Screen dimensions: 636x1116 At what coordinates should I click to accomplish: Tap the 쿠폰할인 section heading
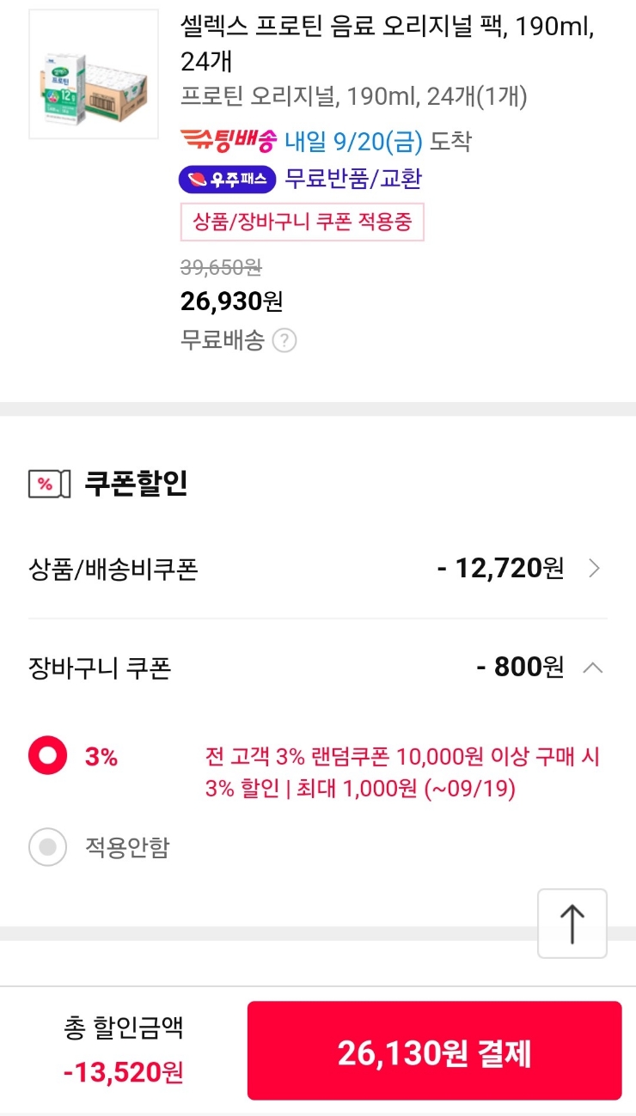point(136,485)
